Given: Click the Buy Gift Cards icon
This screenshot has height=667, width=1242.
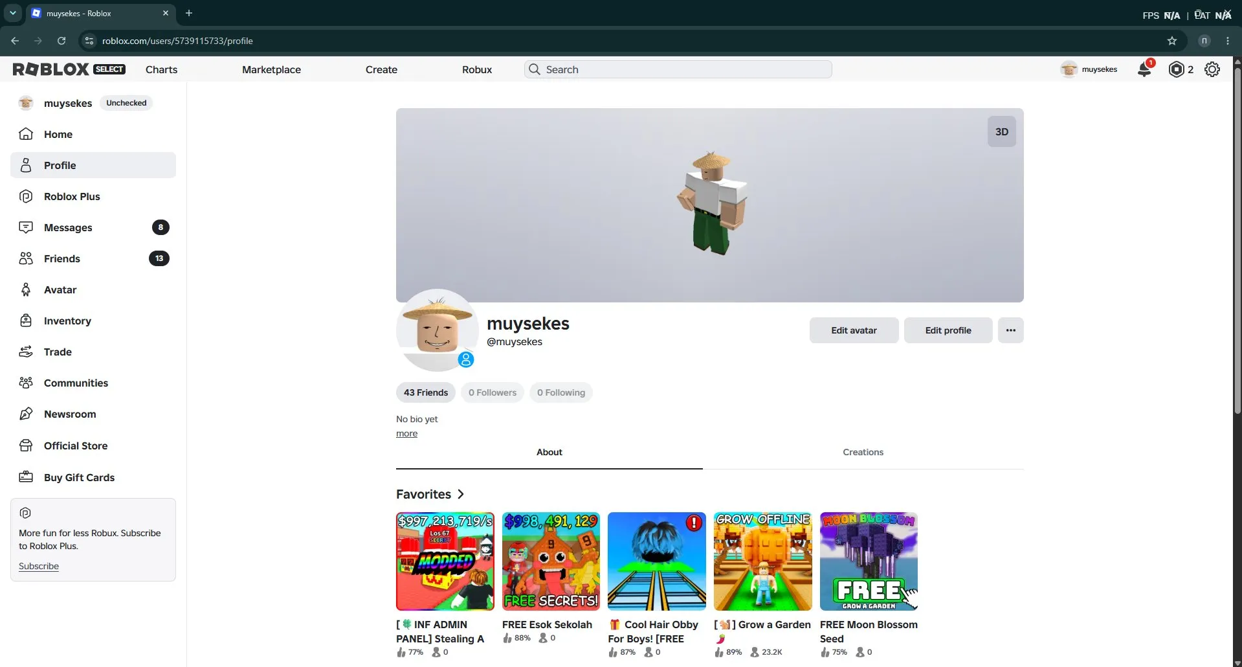Looking at the screenshot, I should (26, 477).
